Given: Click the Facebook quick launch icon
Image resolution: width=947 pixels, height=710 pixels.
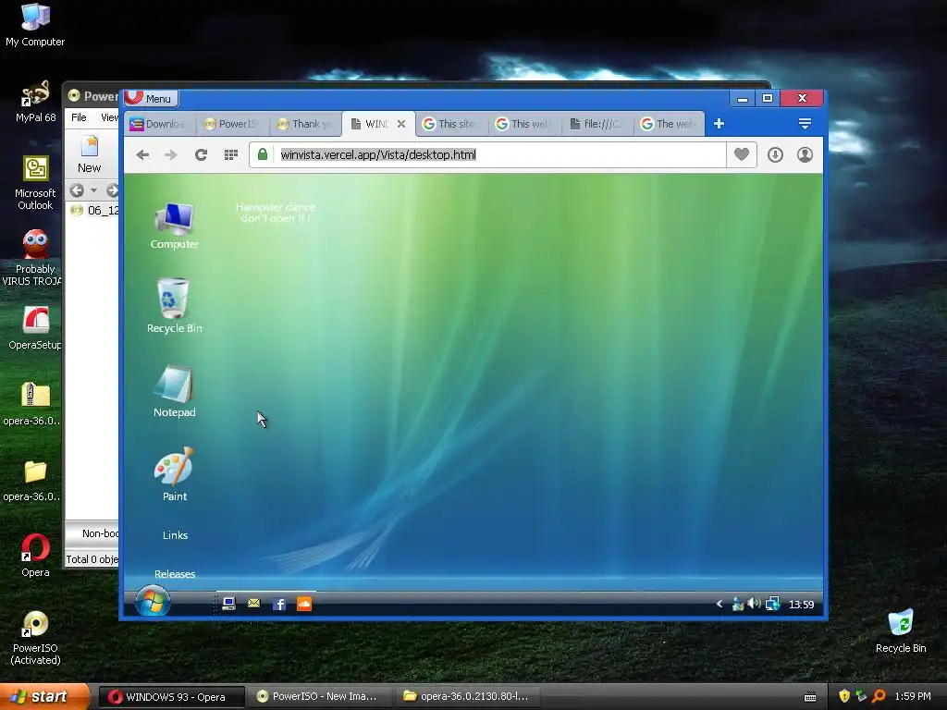Looking at the screenshot, I should point(279,604).
